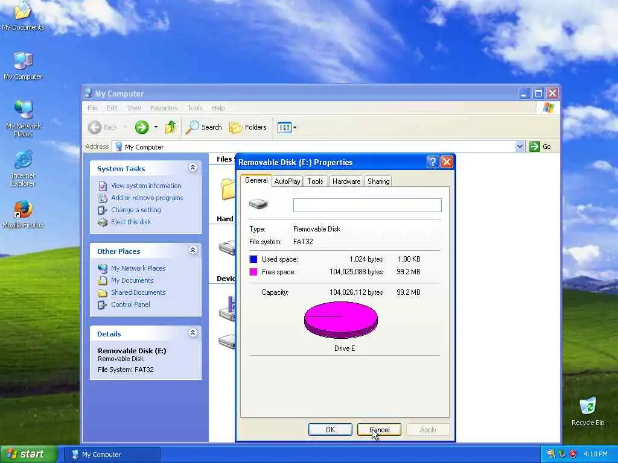
Task: Click the Eject this disk icon
Action: pyautogui.click(x=103, y=222)
